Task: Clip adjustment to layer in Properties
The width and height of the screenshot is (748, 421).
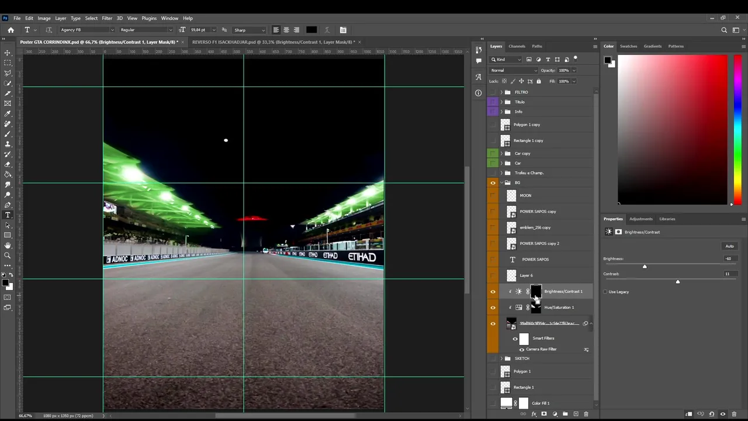Action: [689, 414]
